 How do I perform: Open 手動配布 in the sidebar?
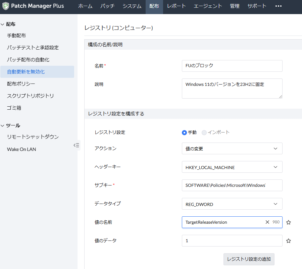[x=16, y=36]
